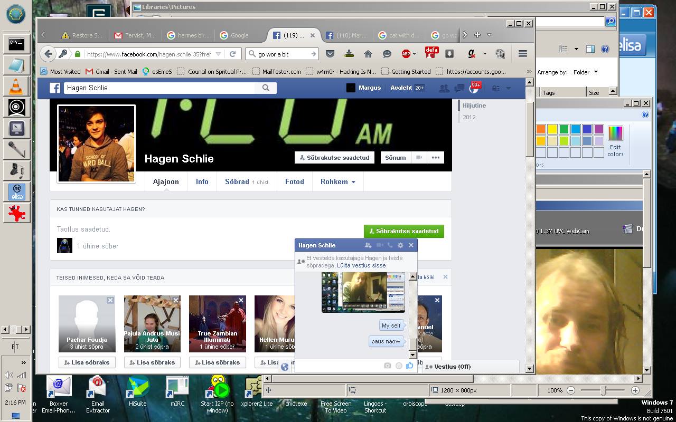Open Facebook friend requests icon
This screenshot has width=676, height=422.
[444, 88]
